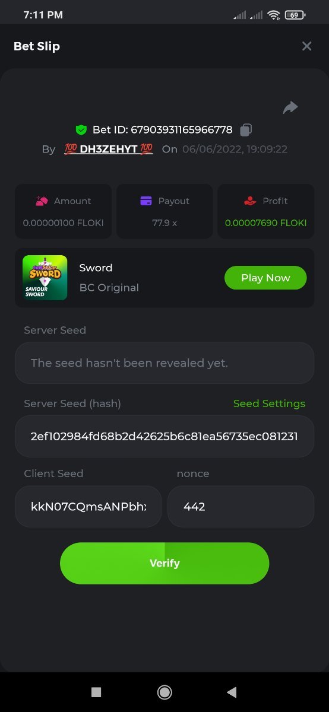Viewport: 329px width, 712px height.
Task: Tap the Android home circle button
Action: pyautogui.click(x=164, y=692)
